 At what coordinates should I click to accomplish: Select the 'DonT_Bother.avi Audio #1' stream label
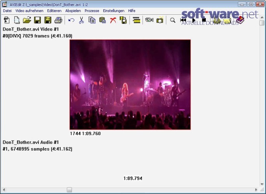(x=31, y=142)
